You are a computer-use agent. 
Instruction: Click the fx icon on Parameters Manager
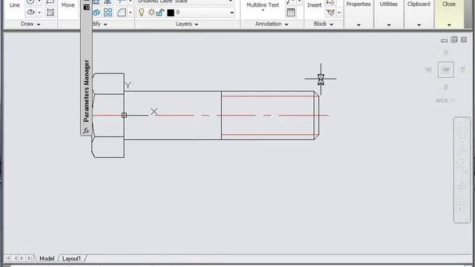pos(86,131)
